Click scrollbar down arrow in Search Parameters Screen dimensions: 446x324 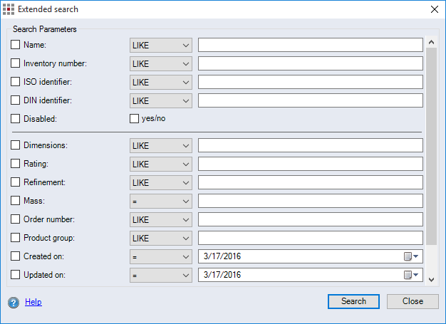pos(431,279)
